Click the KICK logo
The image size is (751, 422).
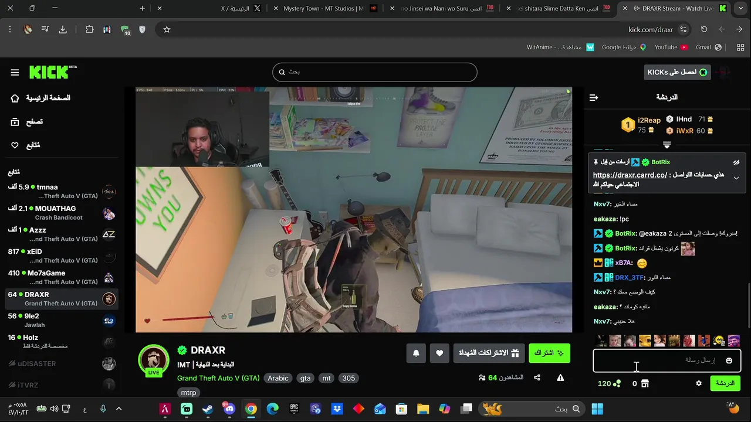point(53,72)
